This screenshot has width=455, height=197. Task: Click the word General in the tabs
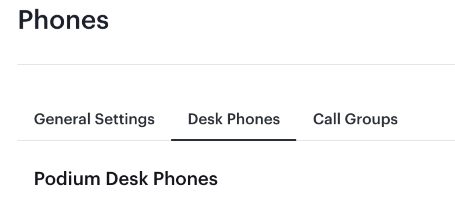pyautogui.click(x=62, y=119)
